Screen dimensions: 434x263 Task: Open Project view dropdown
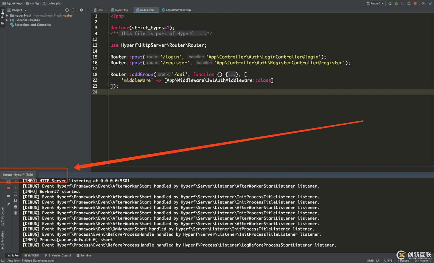tap(17, 10)
